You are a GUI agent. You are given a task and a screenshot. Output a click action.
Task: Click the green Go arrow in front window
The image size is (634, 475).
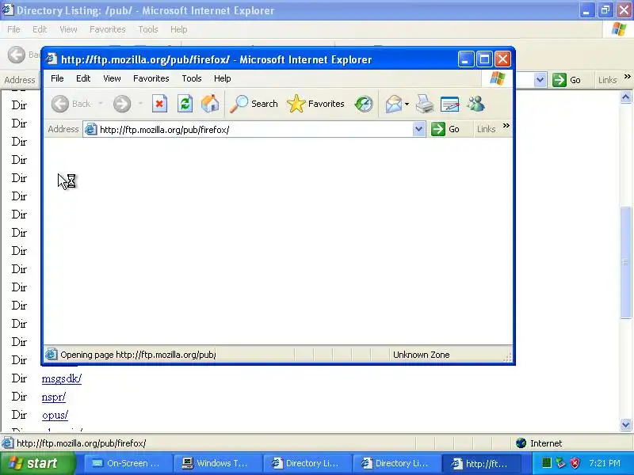click(438, 129)
